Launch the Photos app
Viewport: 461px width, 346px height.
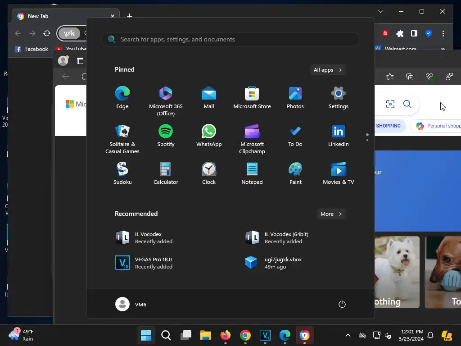295,98
